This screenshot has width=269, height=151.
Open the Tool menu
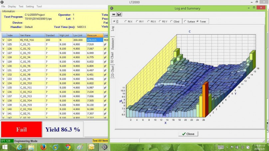(39, 6)
